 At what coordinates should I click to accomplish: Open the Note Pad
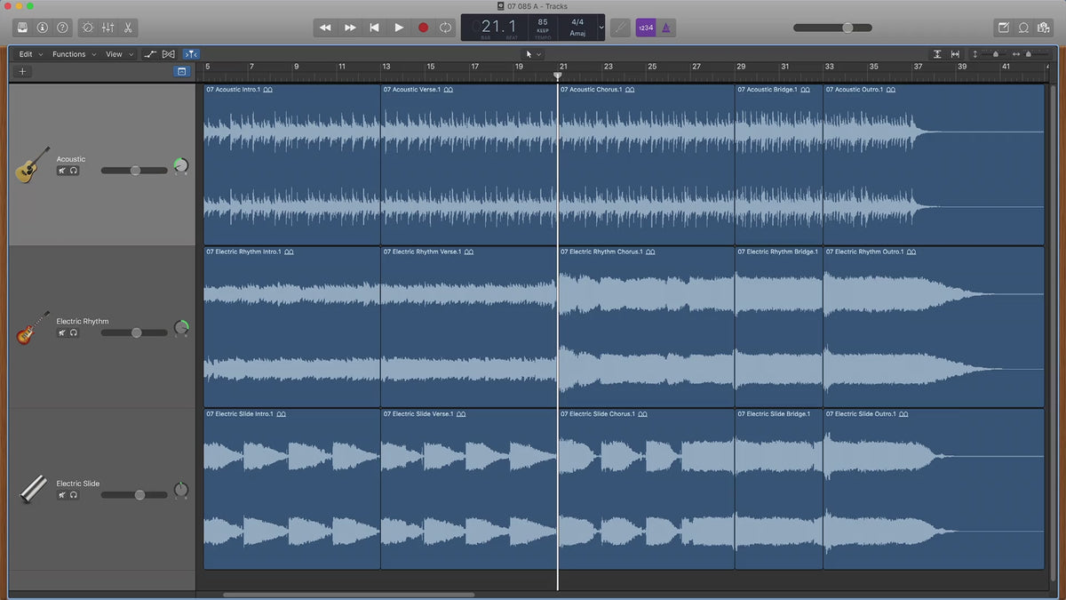tap(1003, 28)
